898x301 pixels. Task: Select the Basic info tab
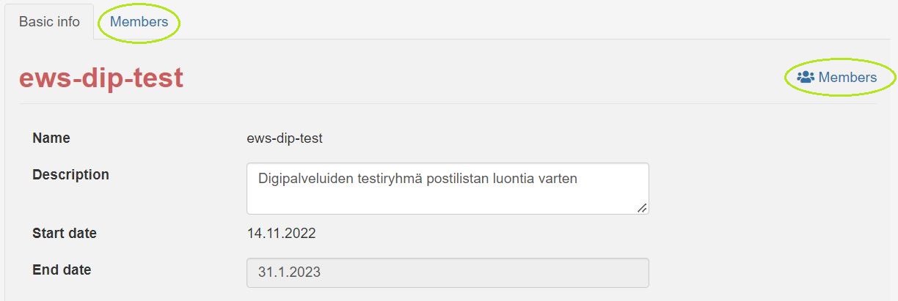coord(49,22)
